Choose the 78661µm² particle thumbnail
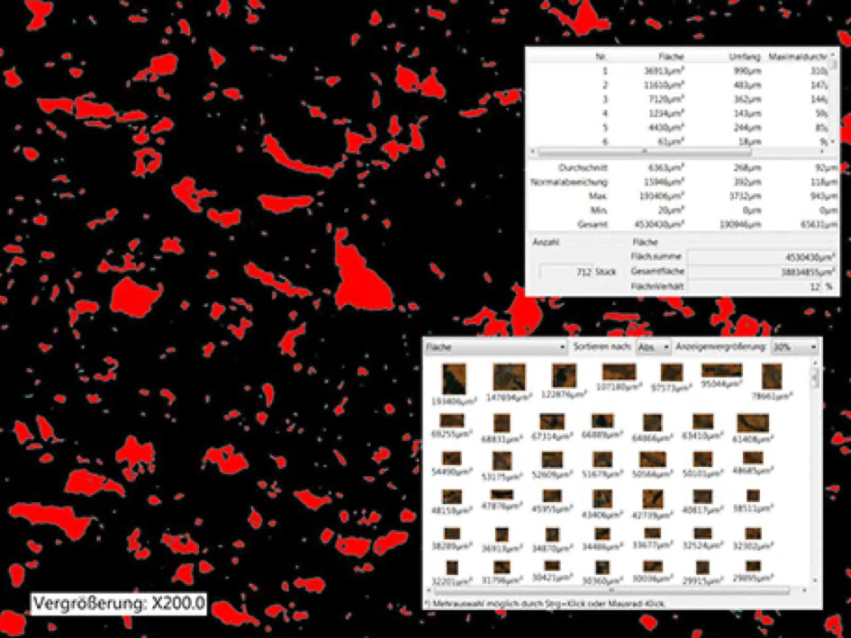This screenshot has width=851, height=638. [x=771, y=377]
